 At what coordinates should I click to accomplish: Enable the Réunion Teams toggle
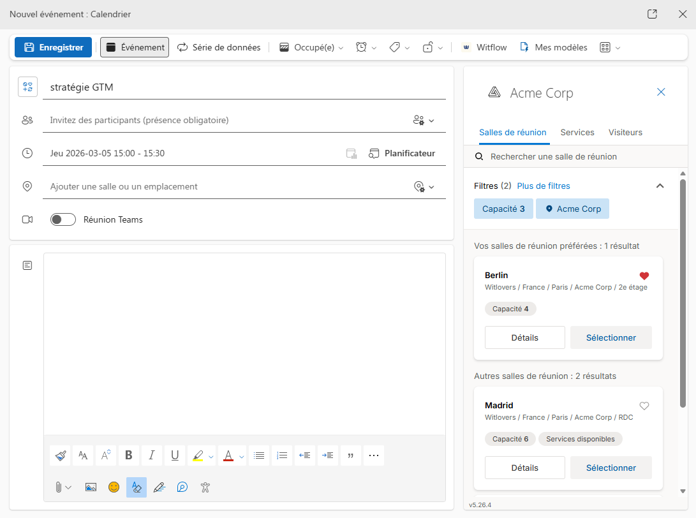[63, 219]
